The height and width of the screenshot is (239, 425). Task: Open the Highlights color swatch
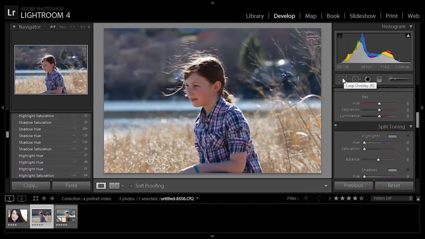392,136
